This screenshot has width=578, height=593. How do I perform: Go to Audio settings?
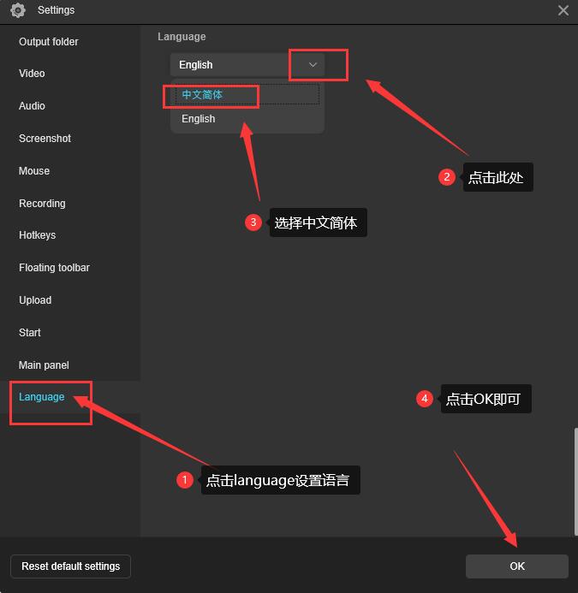click(x=32, y=106)
